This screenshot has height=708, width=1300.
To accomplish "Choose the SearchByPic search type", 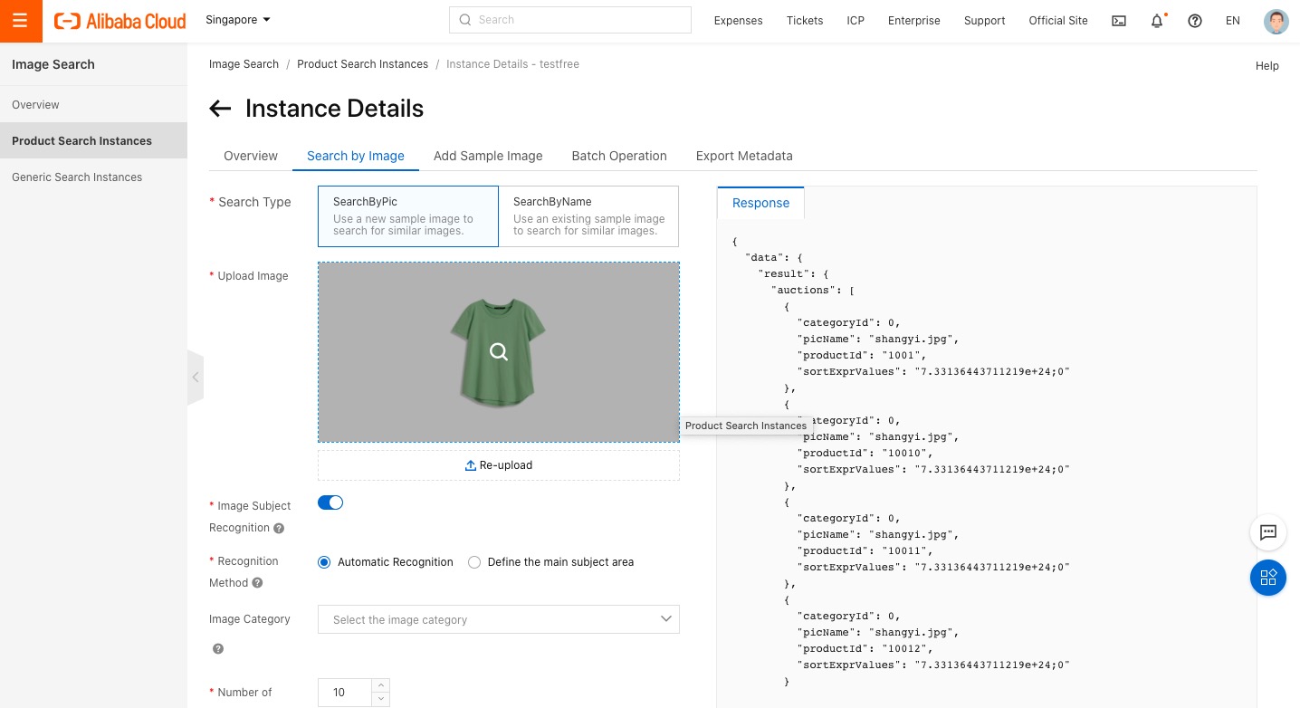I will pos(408,216).
